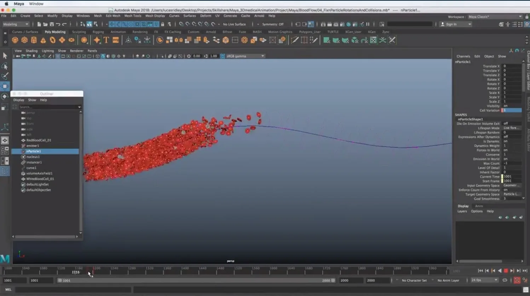The height and width of the screenshot is (296, 530).
Task: Switch to the FX Caching shelf tab
Action: pos(172,32)
